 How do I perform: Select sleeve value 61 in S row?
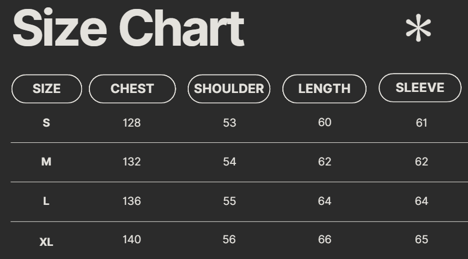coord(421,123)
